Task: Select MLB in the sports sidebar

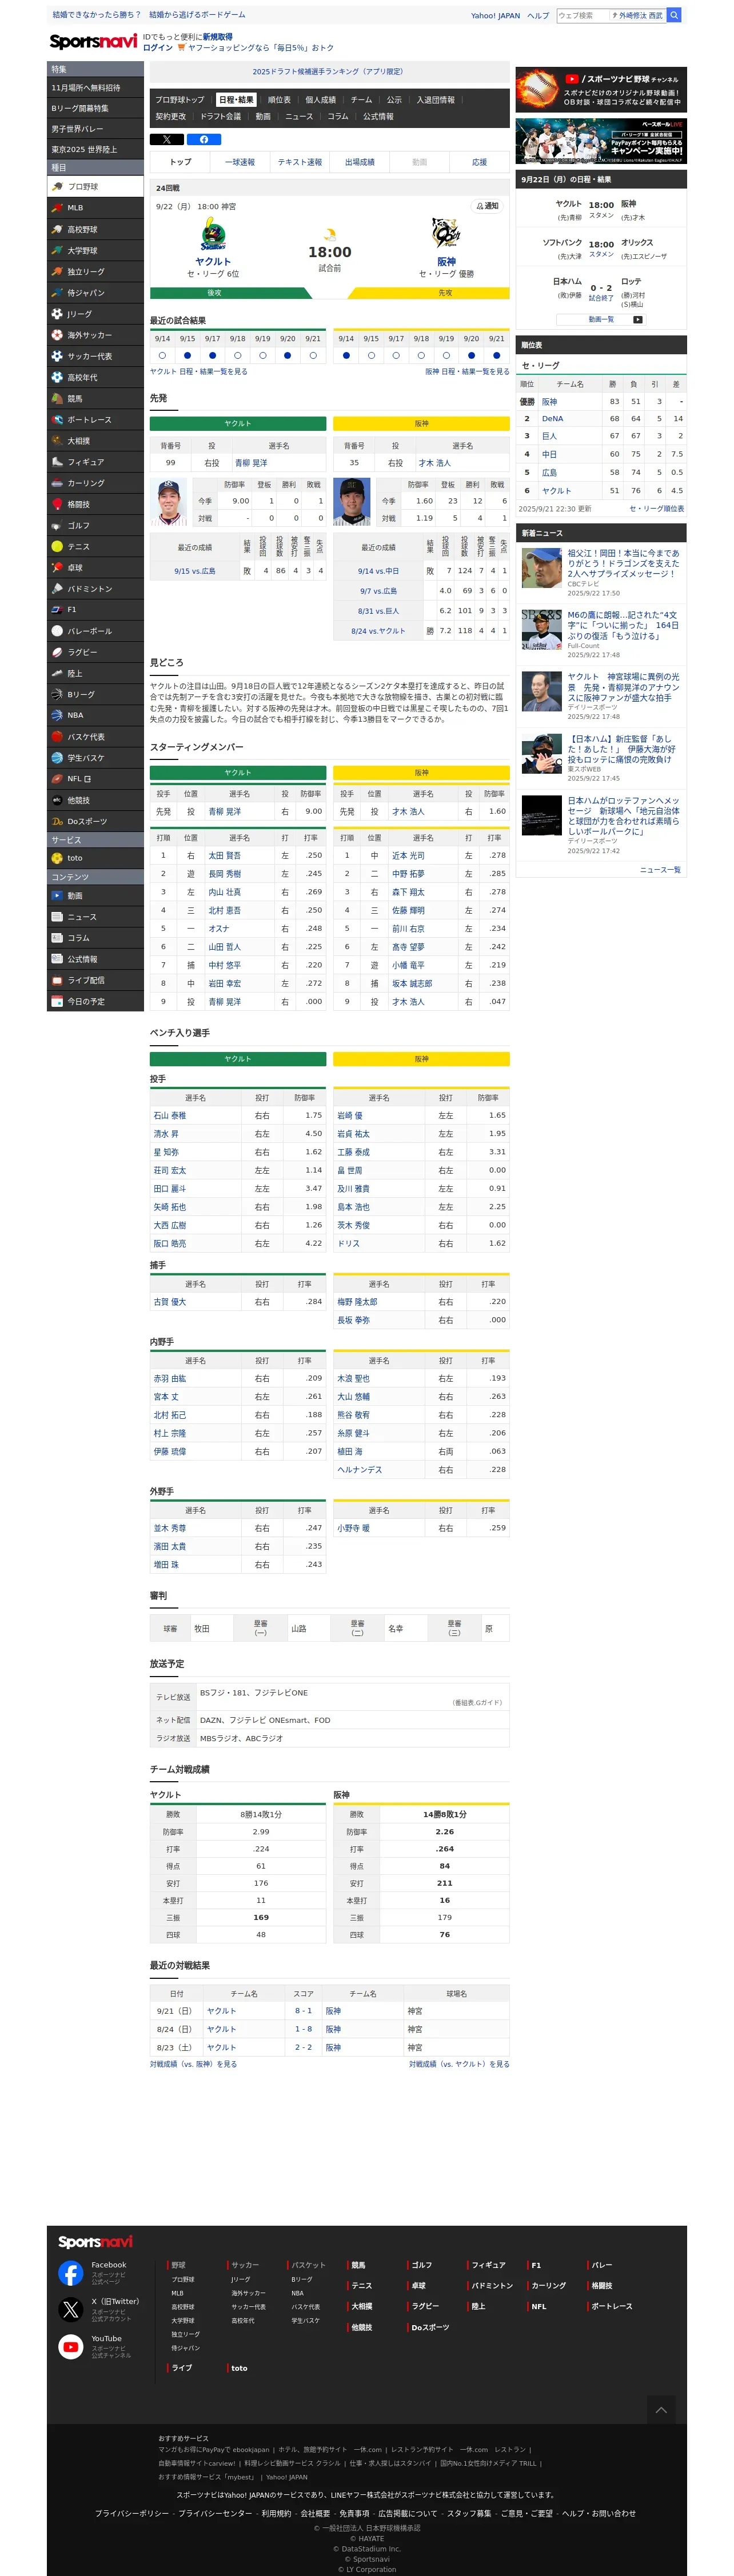Action: pos(95,208)
